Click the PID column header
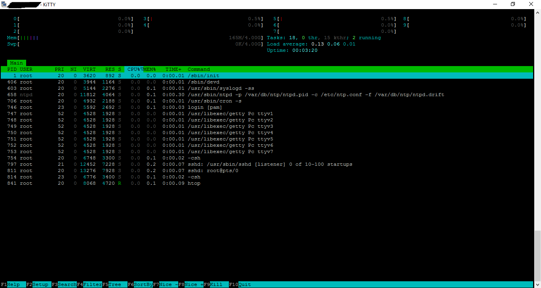The height and width of the screenshot is (288, 541). coord(12,69)
